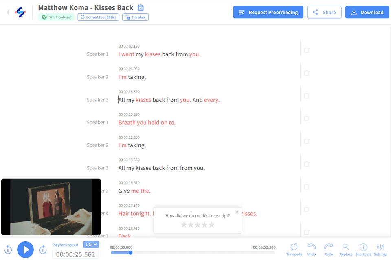Select checkbox for 00:00:13.660 row

306,164
